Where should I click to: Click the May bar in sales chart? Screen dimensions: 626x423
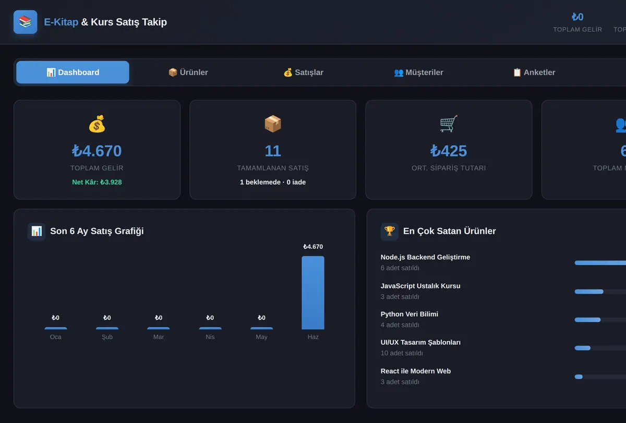(x=261, y=328)
